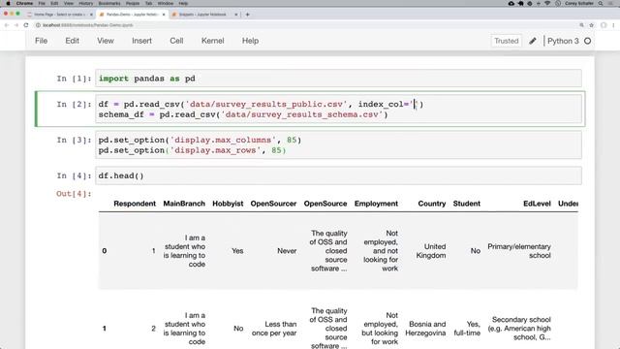620x349 pixels.
Task: Open a new browser tab with plus
Action: coord(248,15)
